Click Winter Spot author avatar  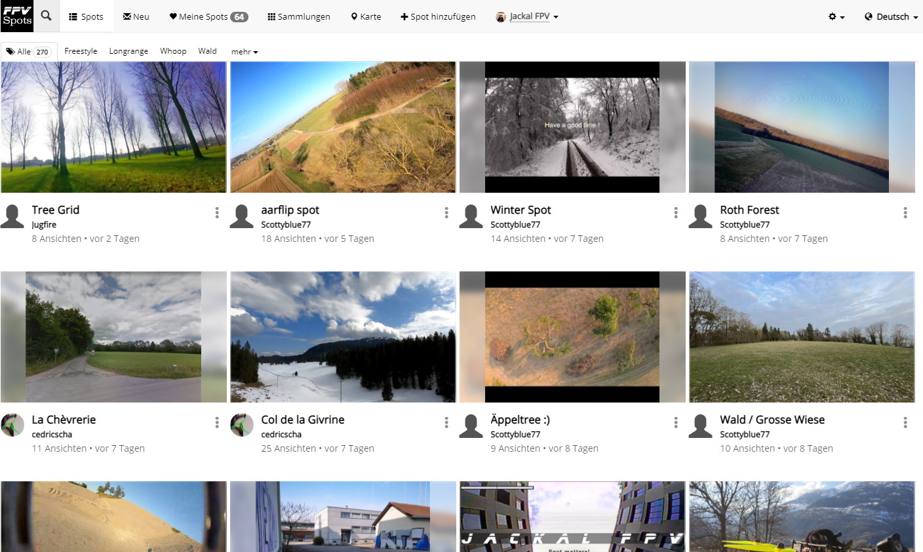(x=471, y=216)
